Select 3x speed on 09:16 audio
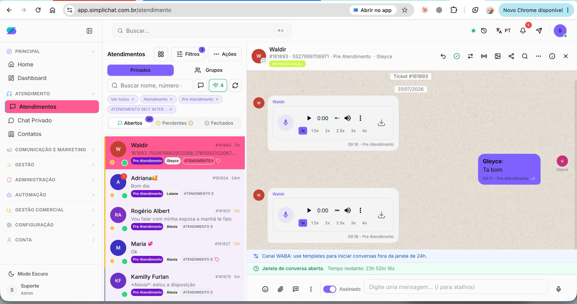Image resolution: width=577 pixels, height=304 pixels. tap(353, 131)
